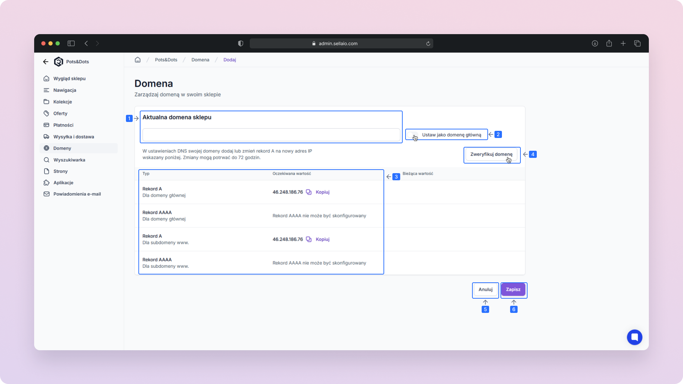Open the browser downloads icon
The image size is (683, 384).
pos(595,43)
